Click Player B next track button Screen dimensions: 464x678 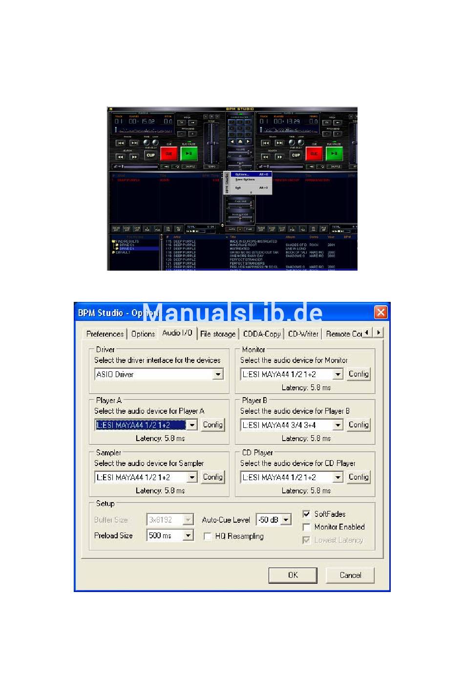tap(279, 143)
